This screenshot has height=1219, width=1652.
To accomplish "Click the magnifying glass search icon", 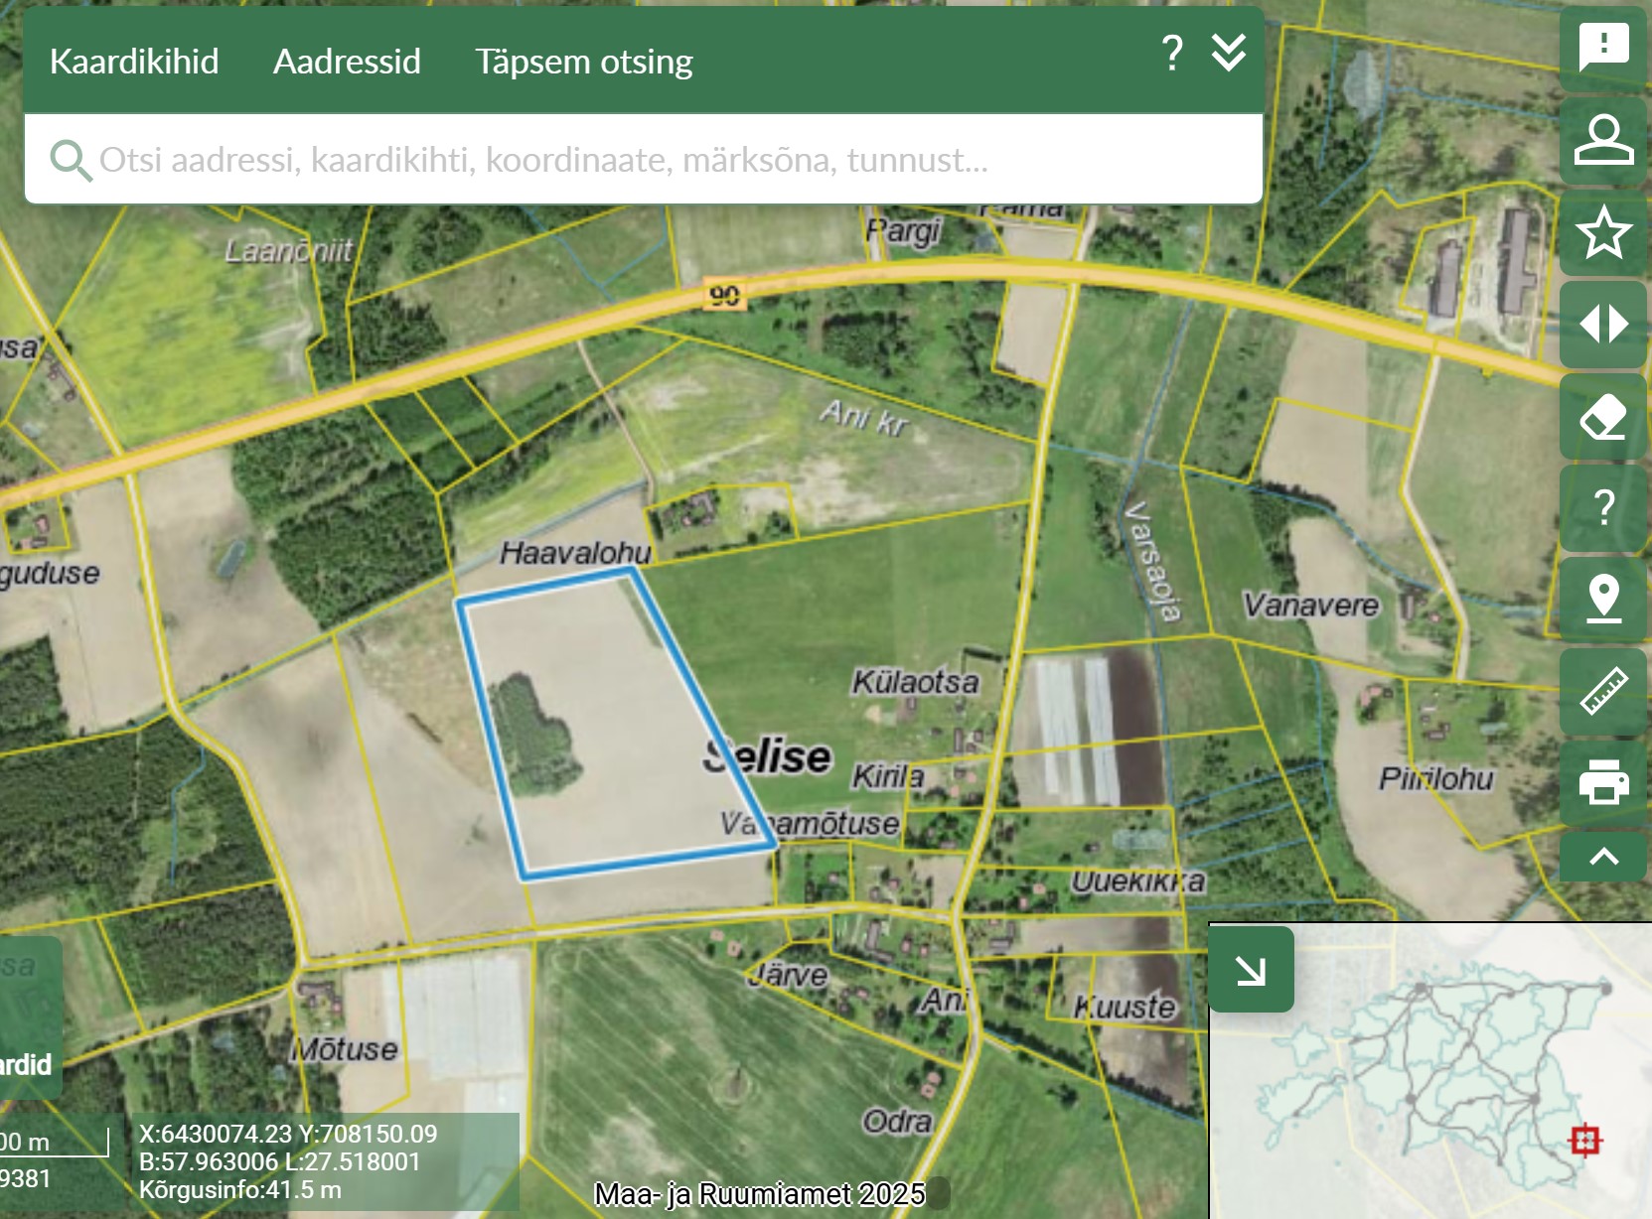I will tap(71, 160).
